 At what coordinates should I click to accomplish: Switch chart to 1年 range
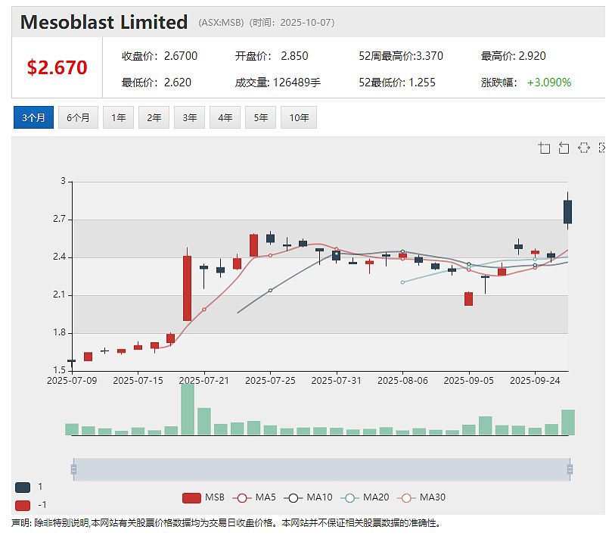(119, 117)
